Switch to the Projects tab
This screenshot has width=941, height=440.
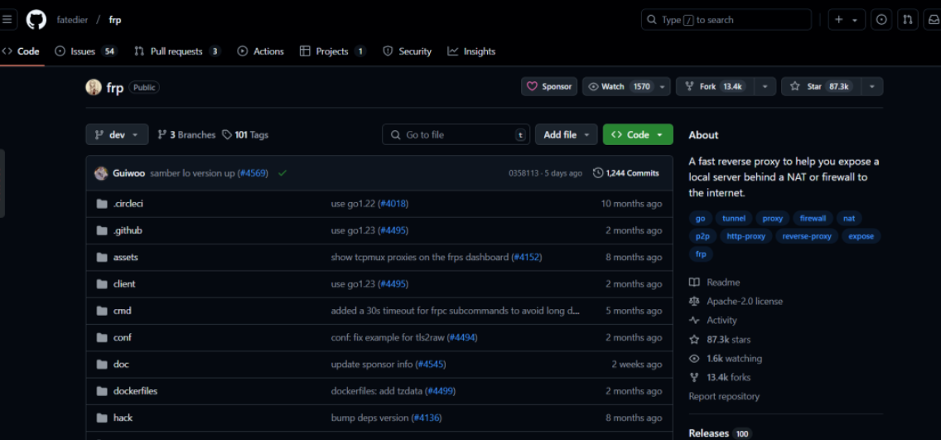point(332,51)
